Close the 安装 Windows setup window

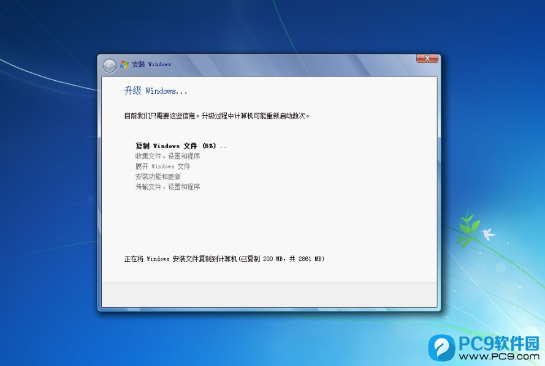coord(427,59)
